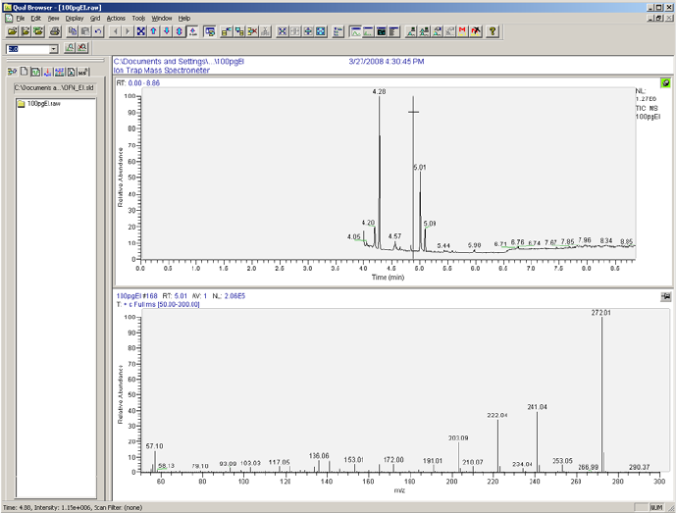Click the 272.01 spectrum peak label
Viewport: 676px width, 513px height.
tap(601, 313)
